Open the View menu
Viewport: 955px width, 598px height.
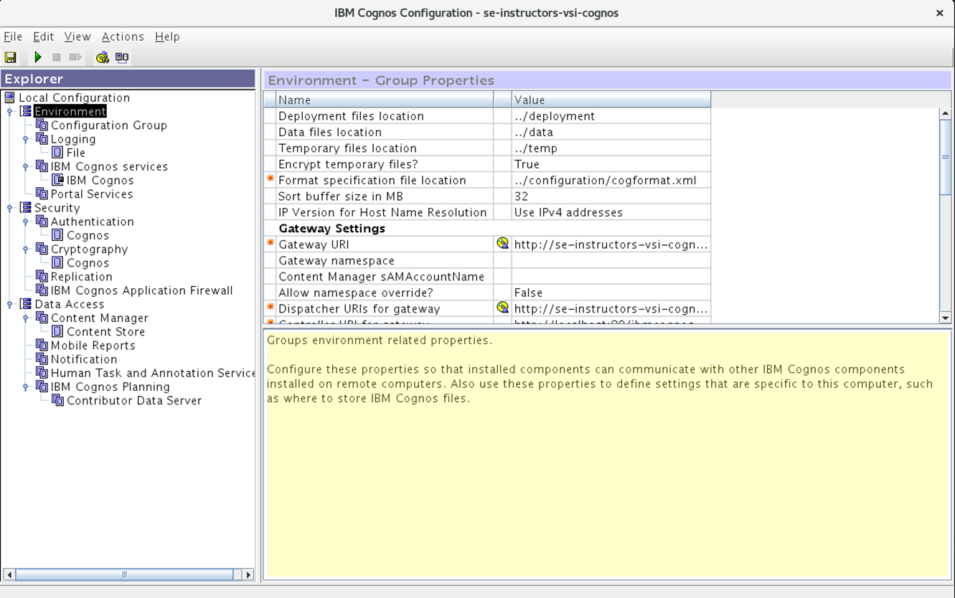pos(77,37)
